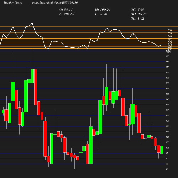Click the 170 price axis label

[x=167, y=72]
